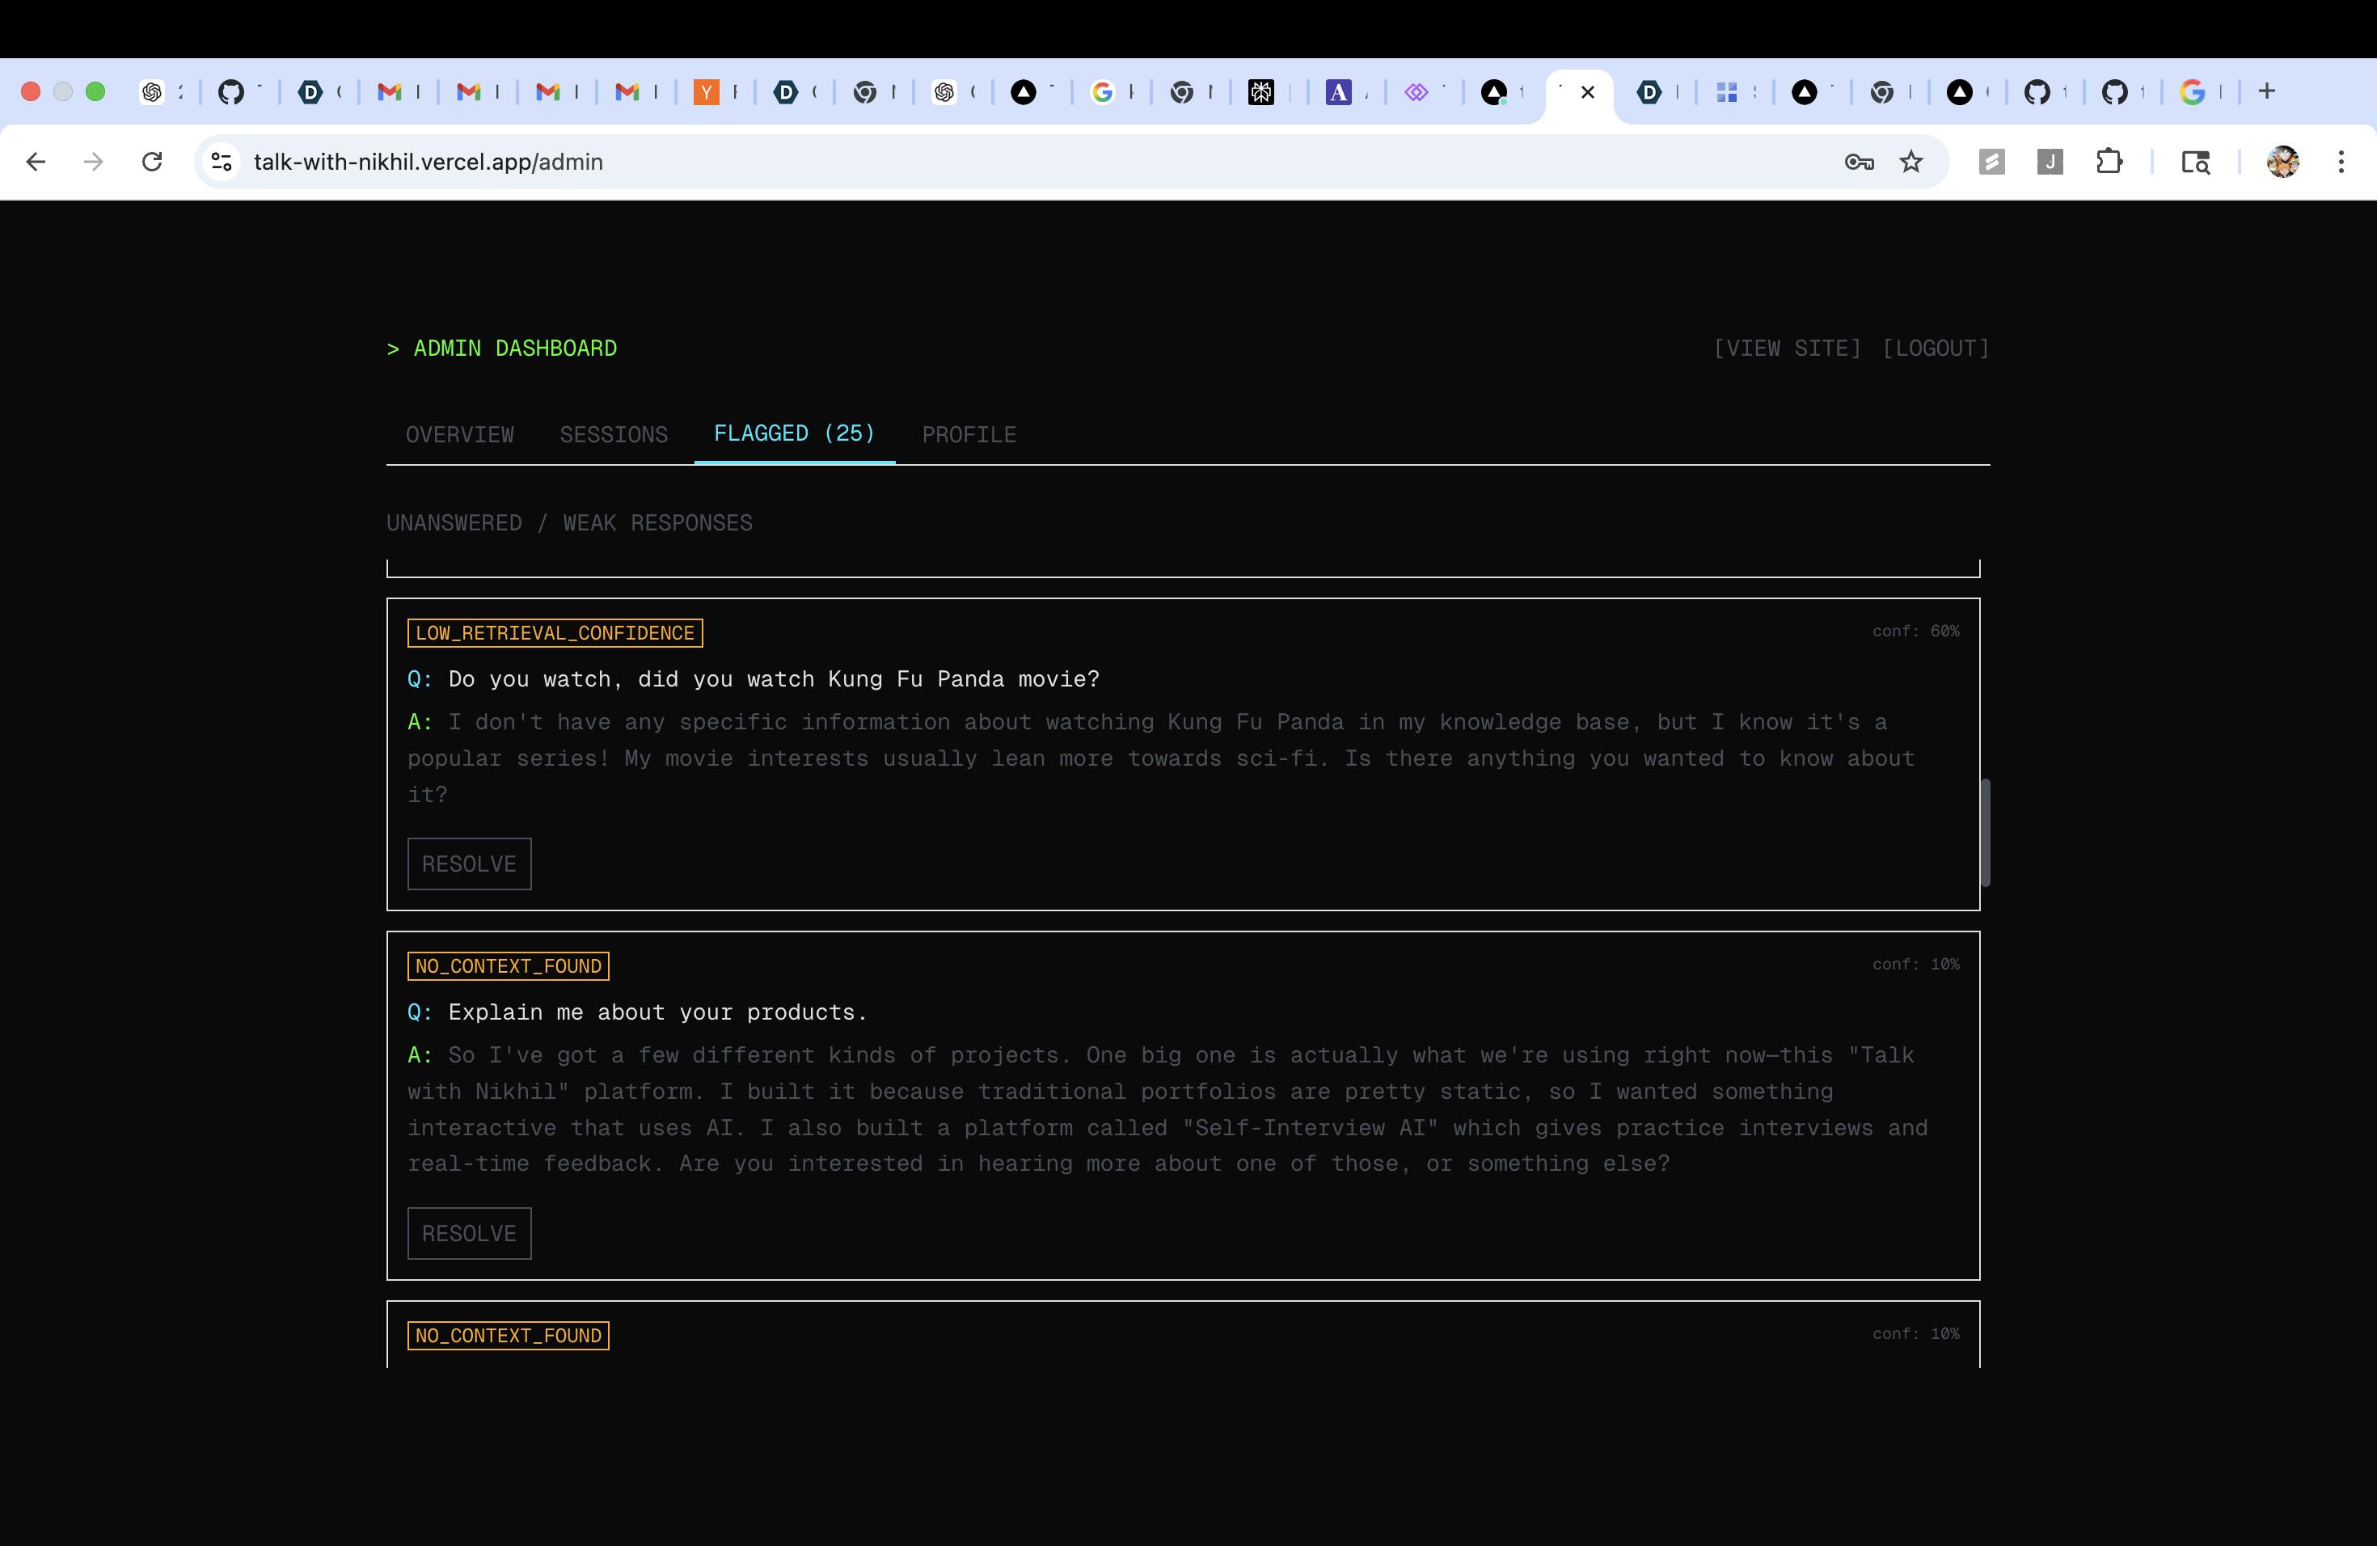
Task: Open the password key icon
Action: coord(1859,162)
